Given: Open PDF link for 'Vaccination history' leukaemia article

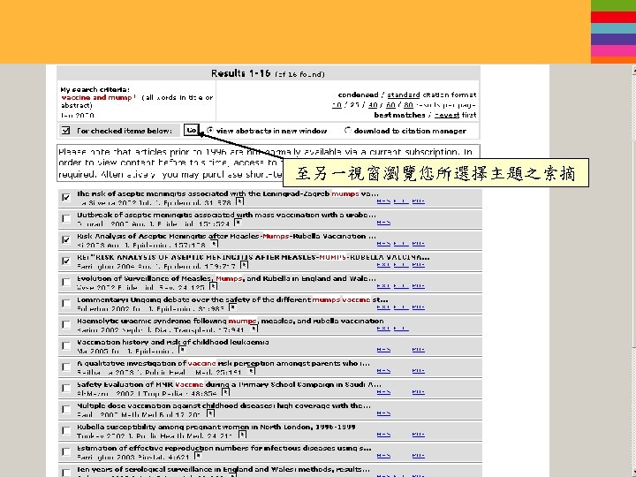Looking at the screenshot, I should pos(418,350).
